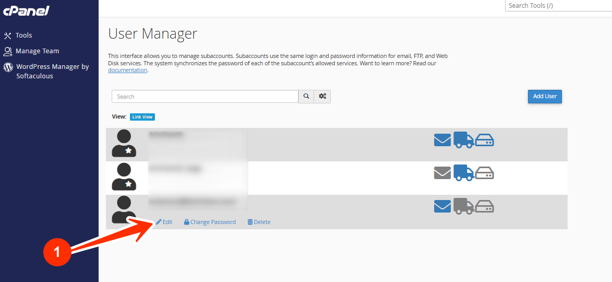The width and height of the screenshot is (612, 282).
Task: Focus the Search Tools field
Action: click(559, 5)
